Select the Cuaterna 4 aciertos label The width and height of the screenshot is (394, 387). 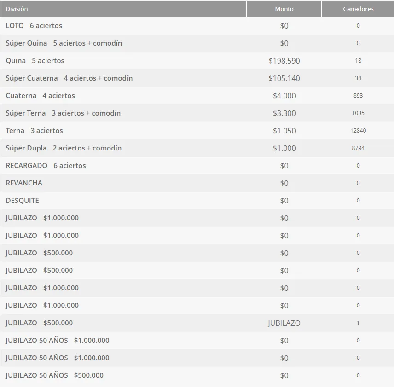tap(41, 96)
